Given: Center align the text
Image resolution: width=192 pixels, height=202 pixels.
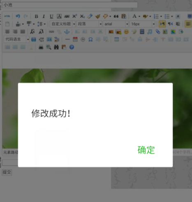Looking at the screenshot, I should (7, 32).
